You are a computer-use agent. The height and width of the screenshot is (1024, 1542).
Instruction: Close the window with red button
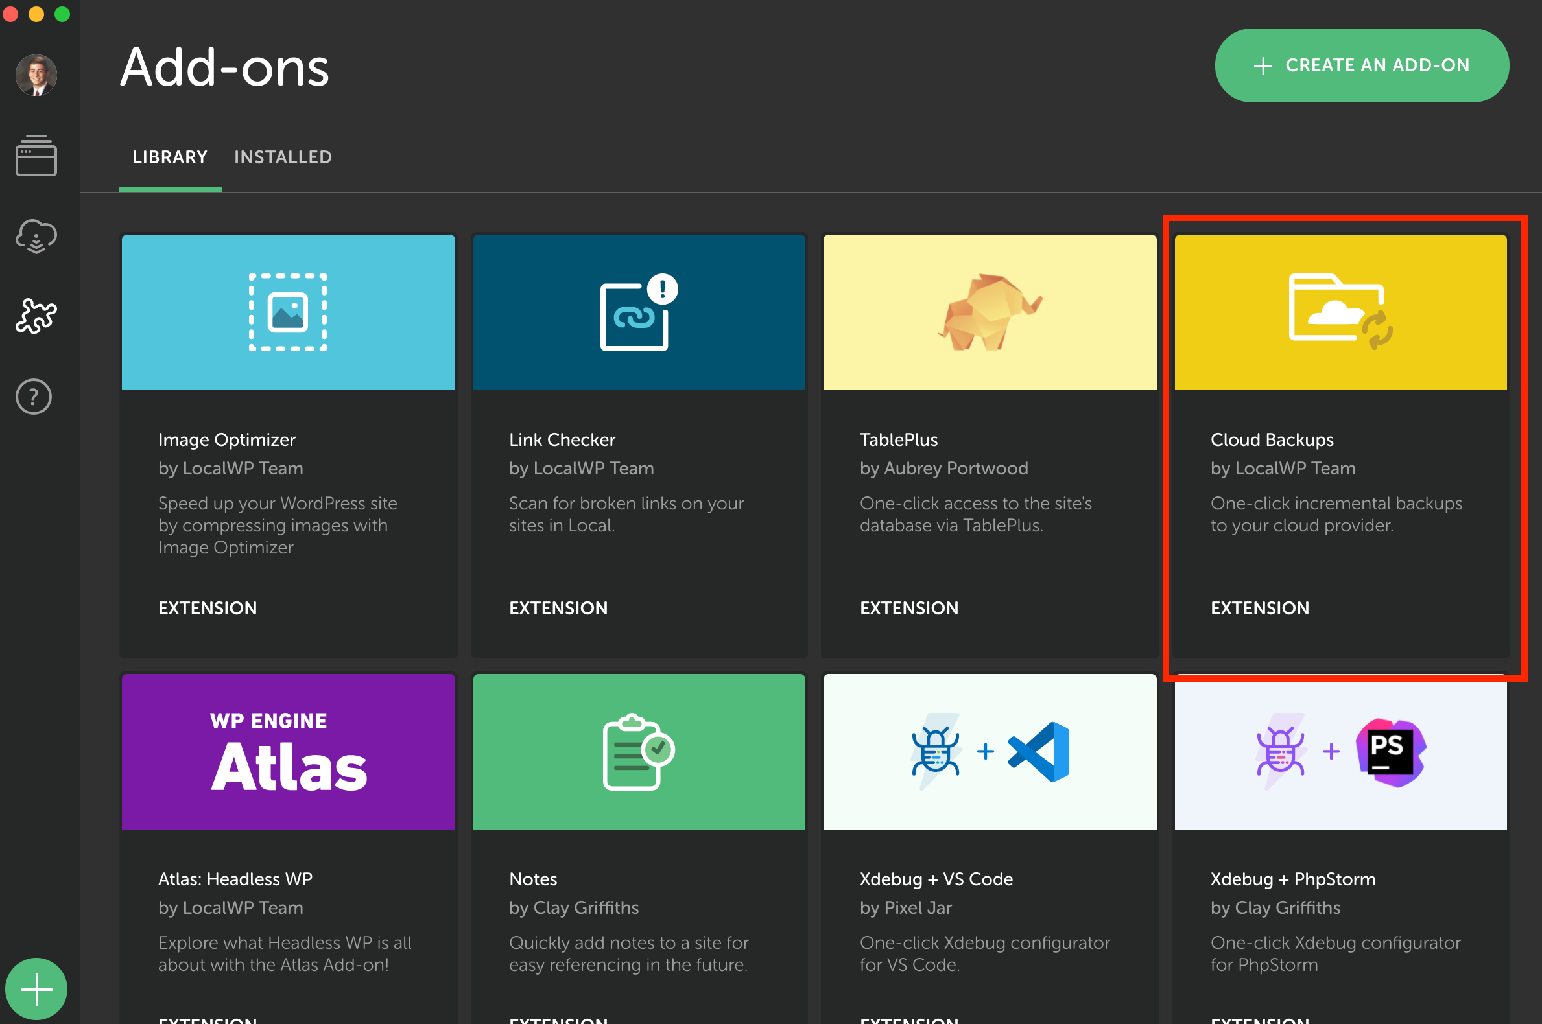coord(10,14)
